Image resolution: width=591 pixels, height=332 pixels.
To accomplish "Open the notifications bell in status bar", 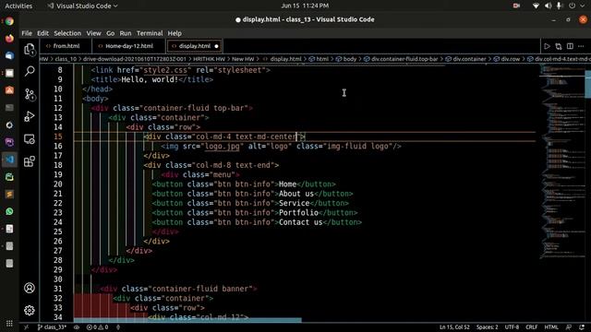I will (x=582, y=327).
